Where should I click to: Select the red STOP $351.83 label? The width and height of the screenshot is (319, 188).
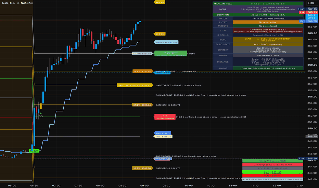pyautogui.click(x=165, y=117)
